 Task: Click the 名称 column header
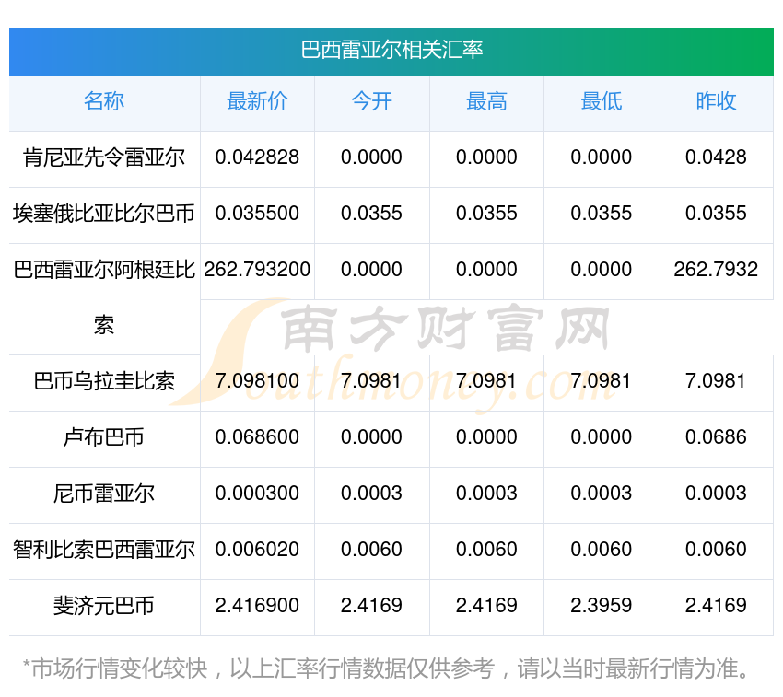[104, 101]
